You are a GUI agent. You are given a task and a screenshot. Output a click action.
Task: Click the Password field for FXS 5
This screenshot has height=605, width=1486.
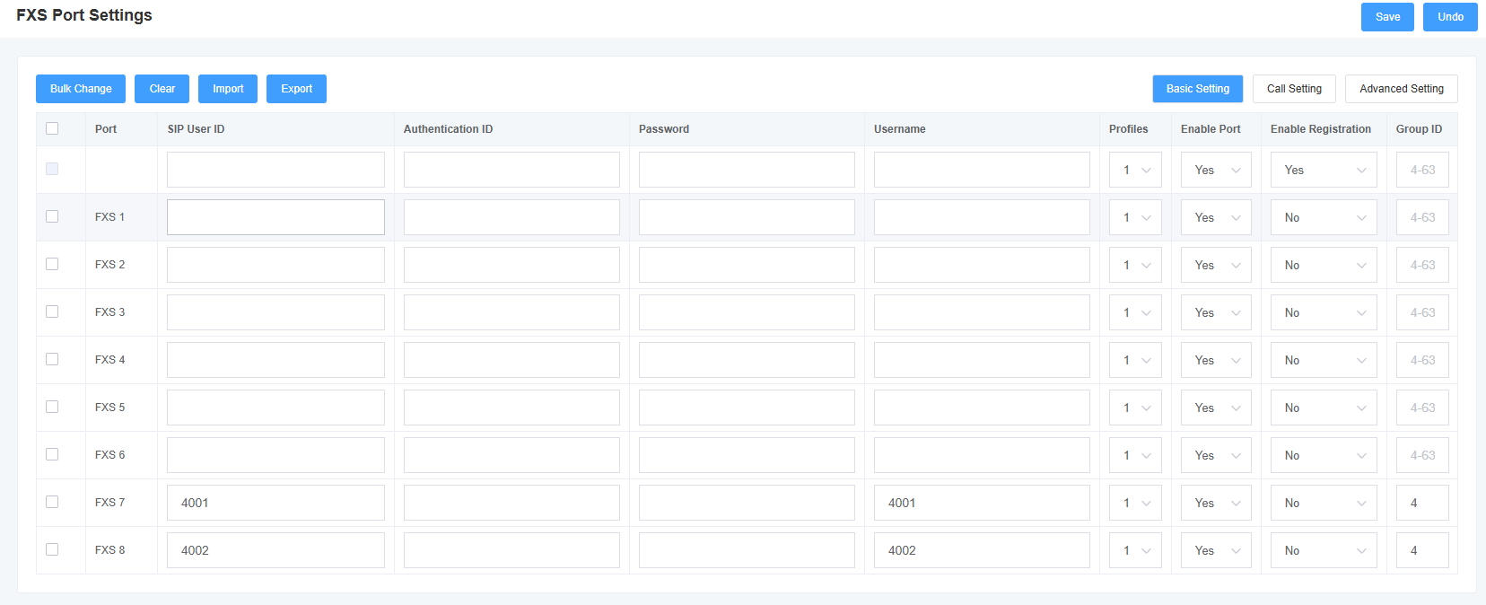[747, 408]
